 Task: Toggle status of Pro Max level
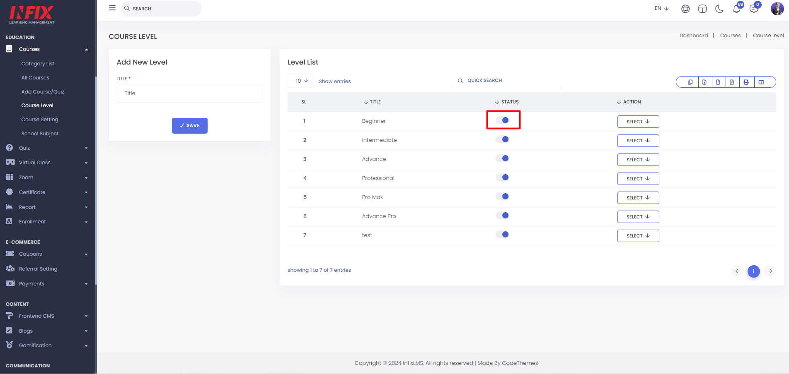(x=502, y=196)
